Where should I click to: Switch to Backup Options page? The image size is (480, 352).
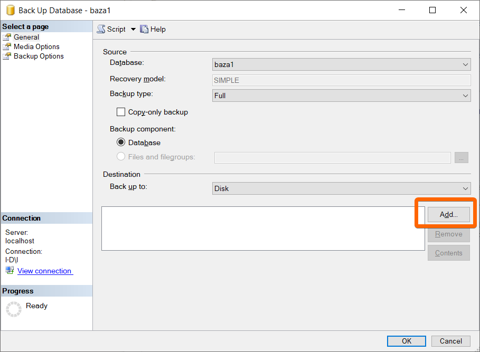click(x=39, y=56)
